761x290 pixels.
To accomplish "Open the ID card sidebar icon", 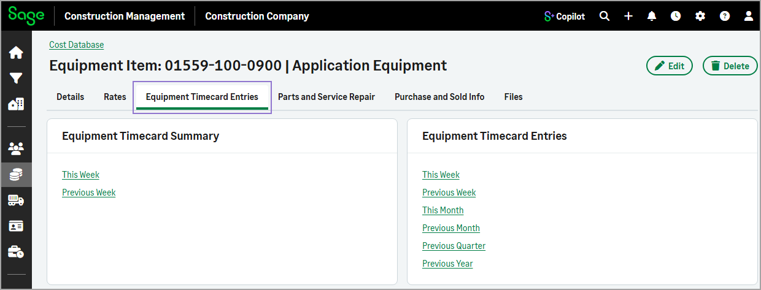I will (x=16, y=226).
